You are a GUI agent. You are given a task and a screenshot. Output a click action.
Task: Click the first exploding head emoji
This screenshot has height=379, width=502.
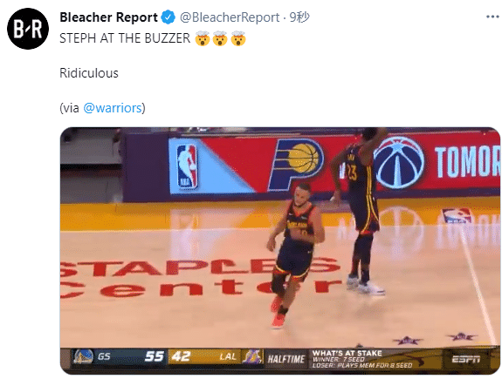(x=203, y=38)
